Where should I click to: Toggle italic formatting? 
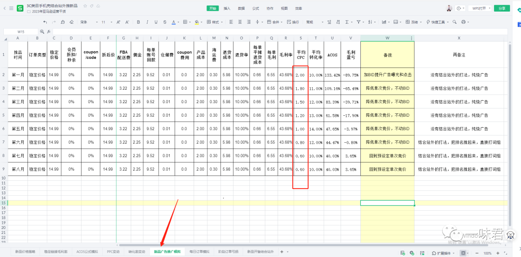(x=147, y=22)
